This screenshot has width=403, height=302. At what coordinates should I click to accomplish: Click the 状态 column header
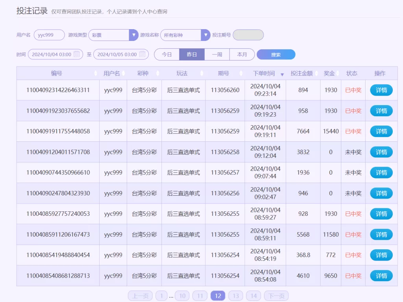click(351, 73)
